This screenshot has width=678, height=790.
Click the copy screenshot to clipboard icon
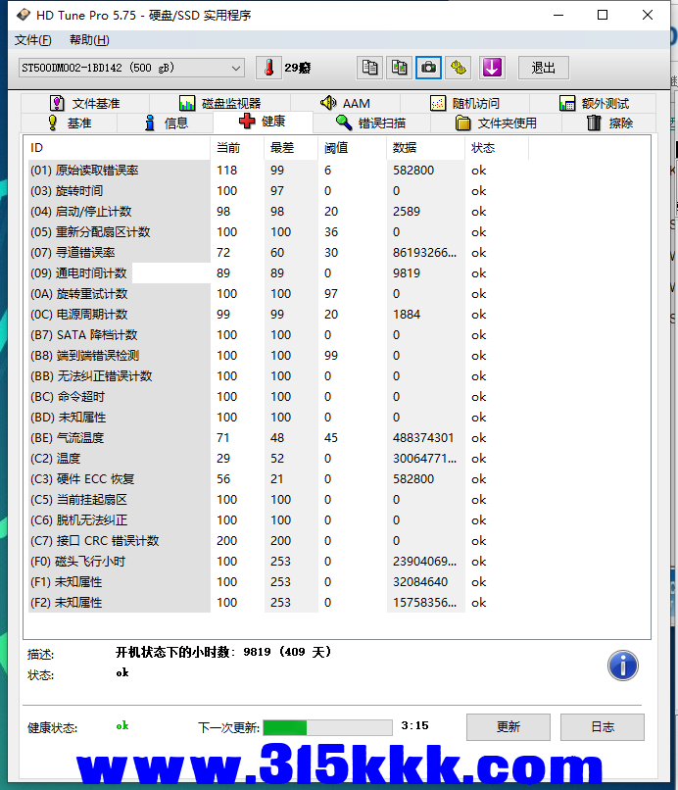click(400, 68)
